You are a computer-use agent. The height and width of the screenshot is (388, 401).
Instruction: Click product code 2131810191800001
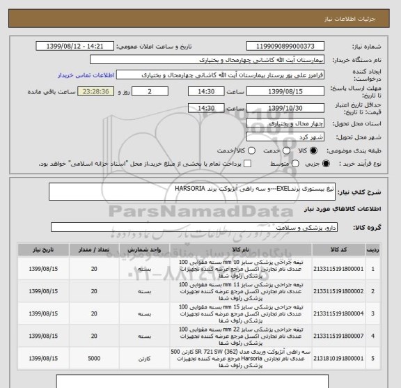click(338, 358)
